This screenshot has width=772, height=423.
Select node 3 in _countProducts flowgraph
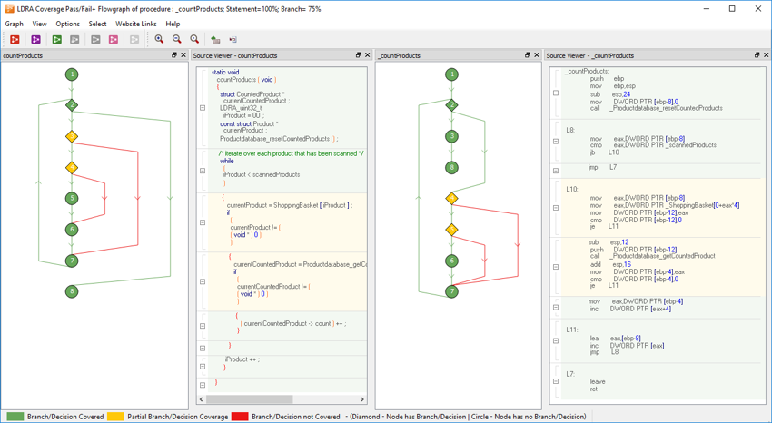(452, 136)
